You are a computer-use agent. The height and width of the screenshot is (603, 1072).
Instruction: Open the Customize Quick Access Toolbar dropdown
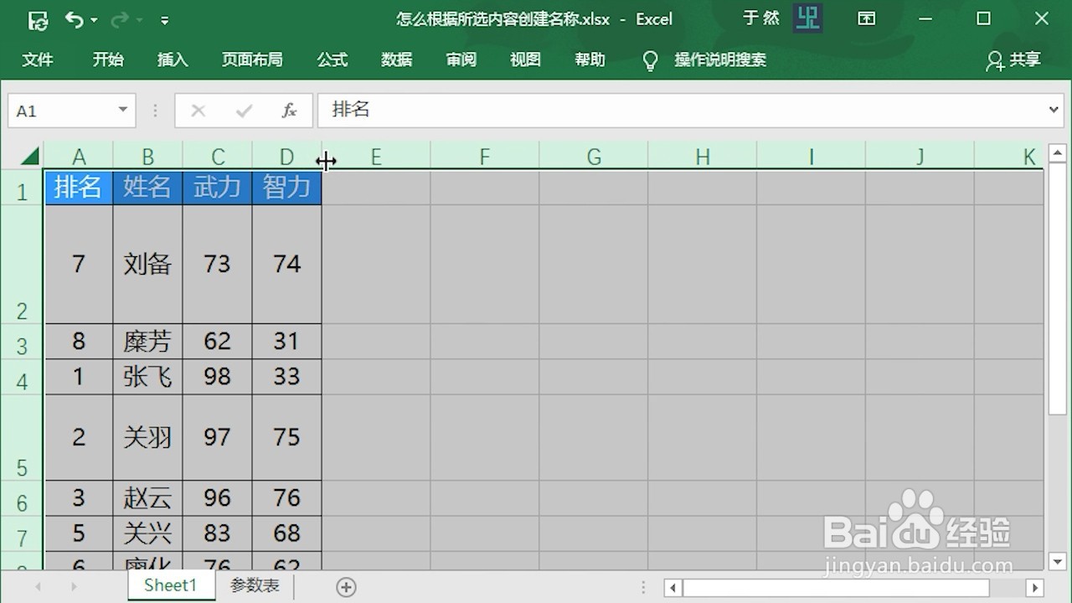164,19
